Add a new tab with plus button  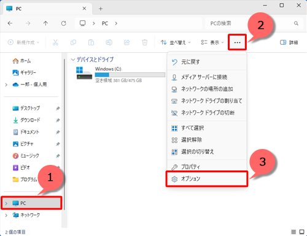click(101, 9)
